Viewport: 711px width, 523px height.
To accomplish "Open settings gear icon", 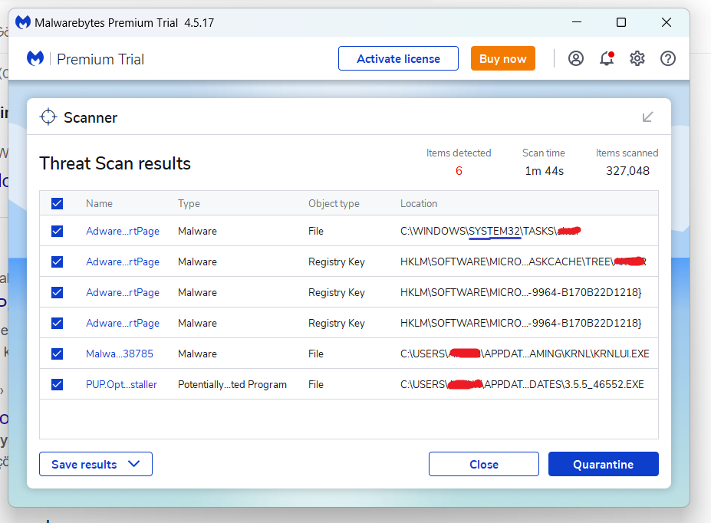I will click(637, 58).
